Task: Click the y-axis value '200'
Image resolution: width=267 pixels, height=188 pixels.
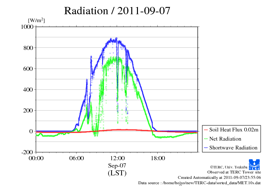Action: tap(28, 111)
